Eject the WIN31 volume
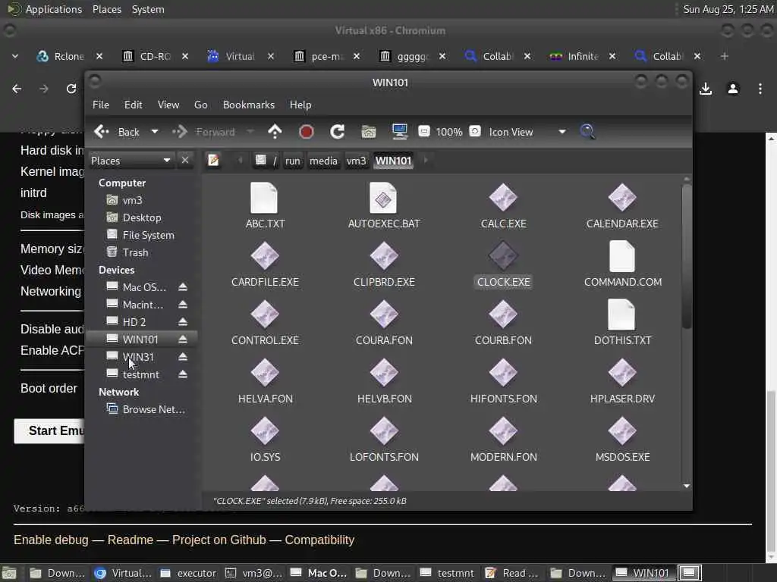Viewport: 777px width, 582px height. [182, 357]
